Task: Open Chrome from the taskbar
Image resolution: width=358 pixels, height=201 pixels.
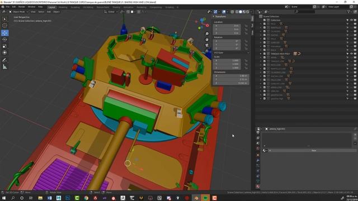Action: [86, 198]
